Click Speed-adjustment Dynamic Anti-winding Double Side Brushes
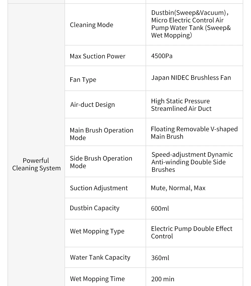This screenshot has height=286, width=251. click(192, 162)
